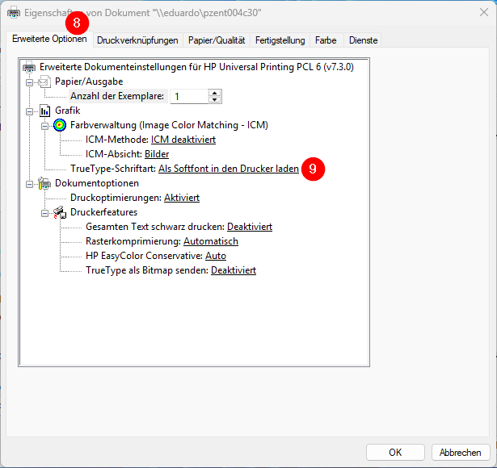Image resolution: width=497 pixels, height=468 pixels.
Task: Click the colour wheel icon for Farbverwaltung
Action: [x=60, y=125]
